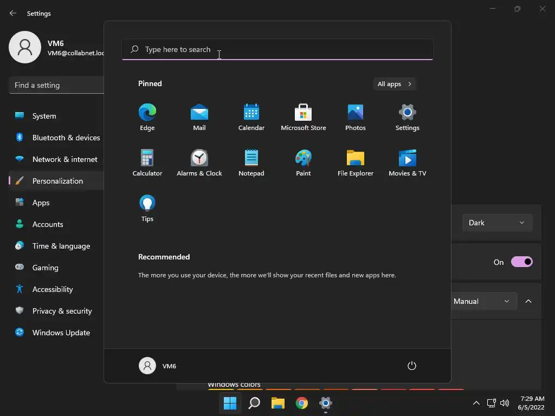The image size is (555, 416).
Task: Open network icon in system tray
Action: click(x=491, y=403)
